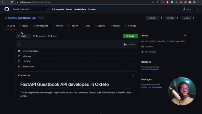Open the okteto owner link
The width and height of the screenshot is (202, 114).
point(12,18)
